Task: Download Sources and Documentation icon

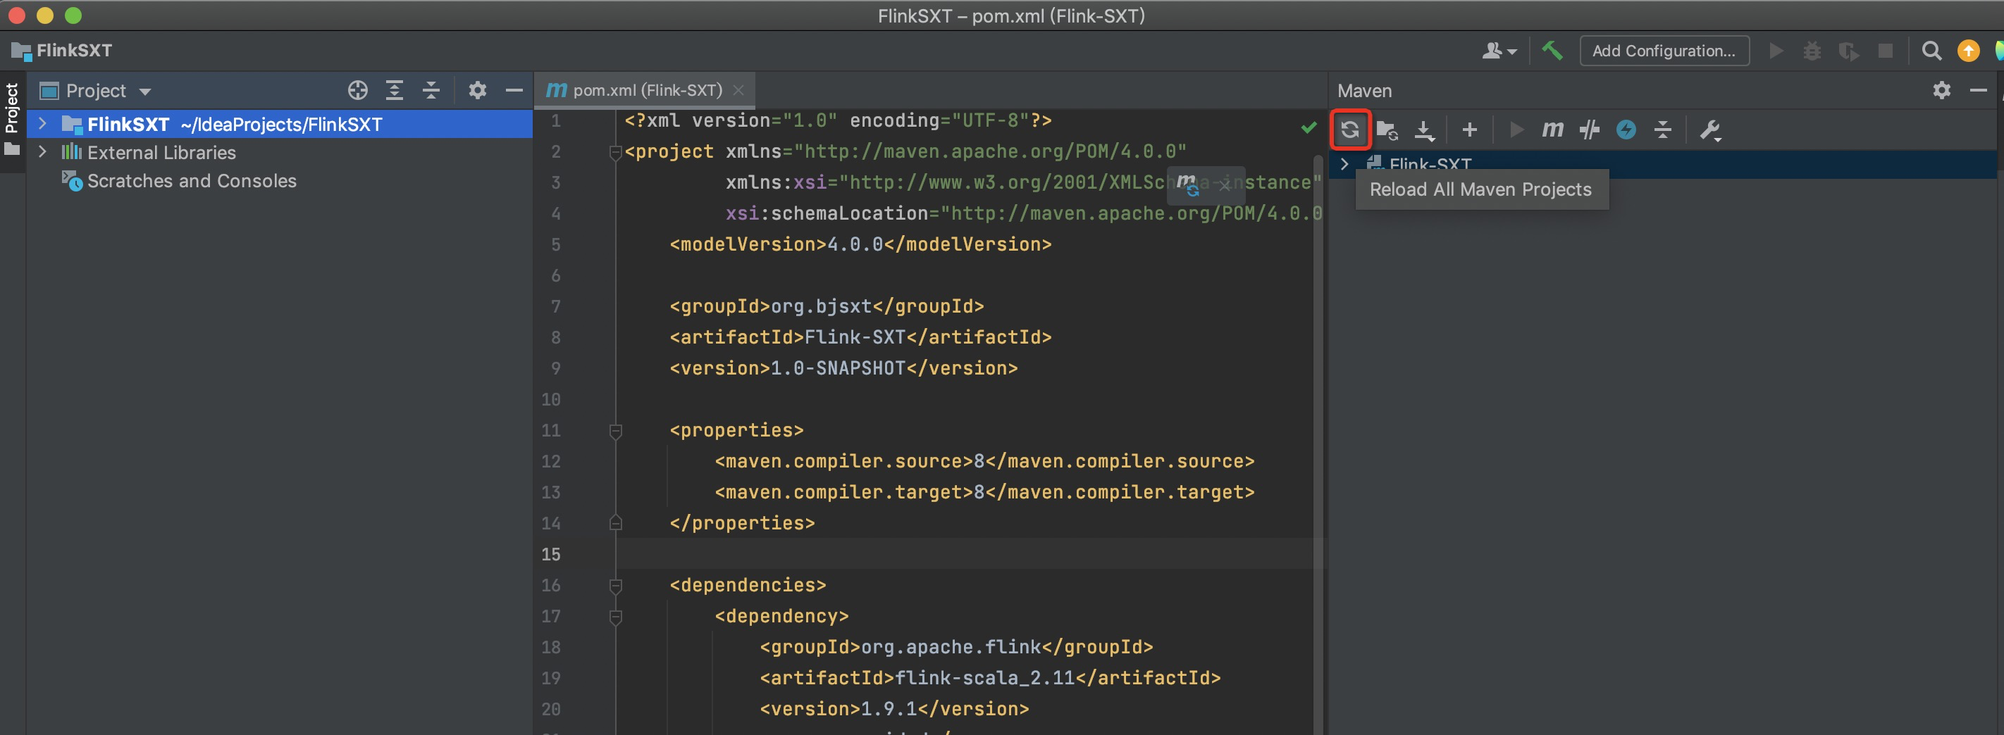Action: 1423,130
